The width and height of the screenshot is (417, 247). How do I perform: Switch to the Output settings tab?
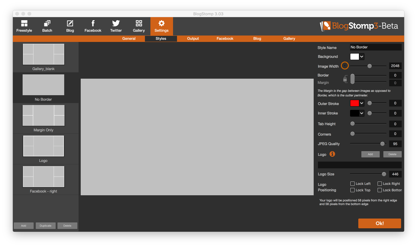click(193, 39)
